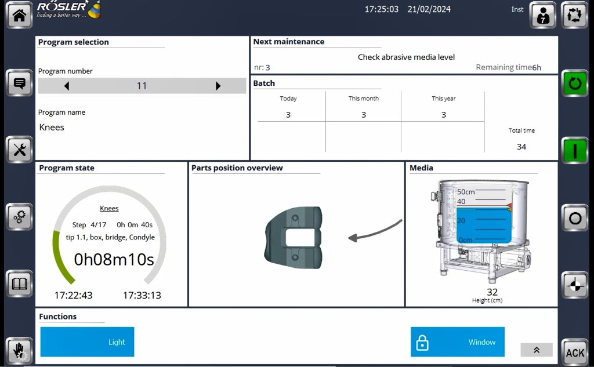
Task: Click the Rösler logo
Action: tap(68, 10)
